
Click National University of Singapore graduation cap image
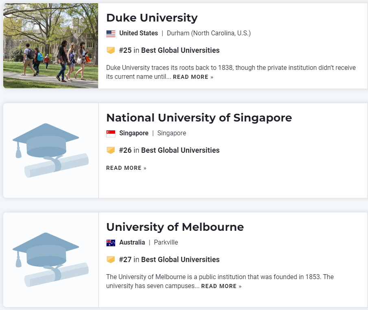51,150
